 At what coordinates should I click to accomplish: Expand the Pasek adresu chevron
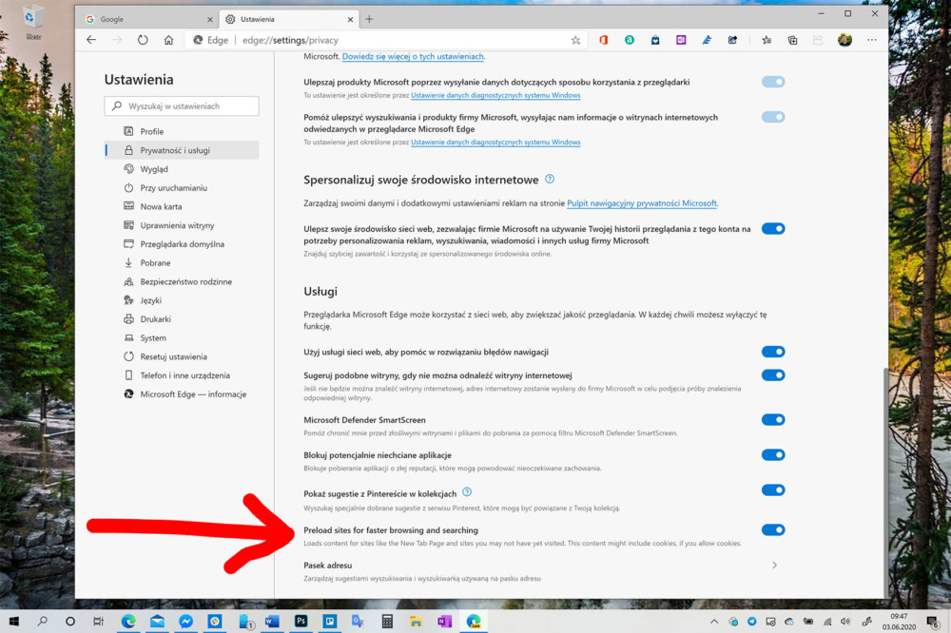click(x=774, y=566)
